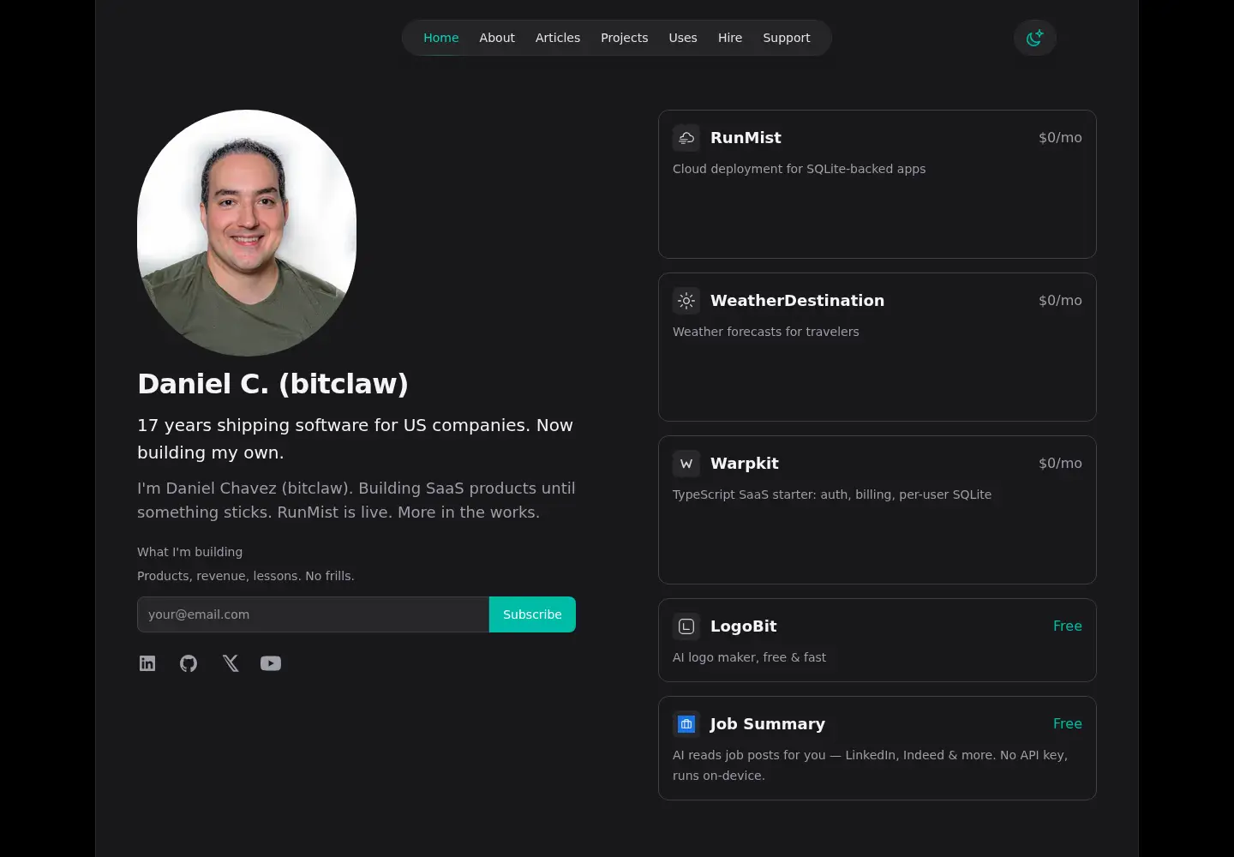Image resolution: width=1234 pixels, height=857 pixels.
Task: Click 'TypeScript SaaS starter' description text
Action: click(832, 494)
